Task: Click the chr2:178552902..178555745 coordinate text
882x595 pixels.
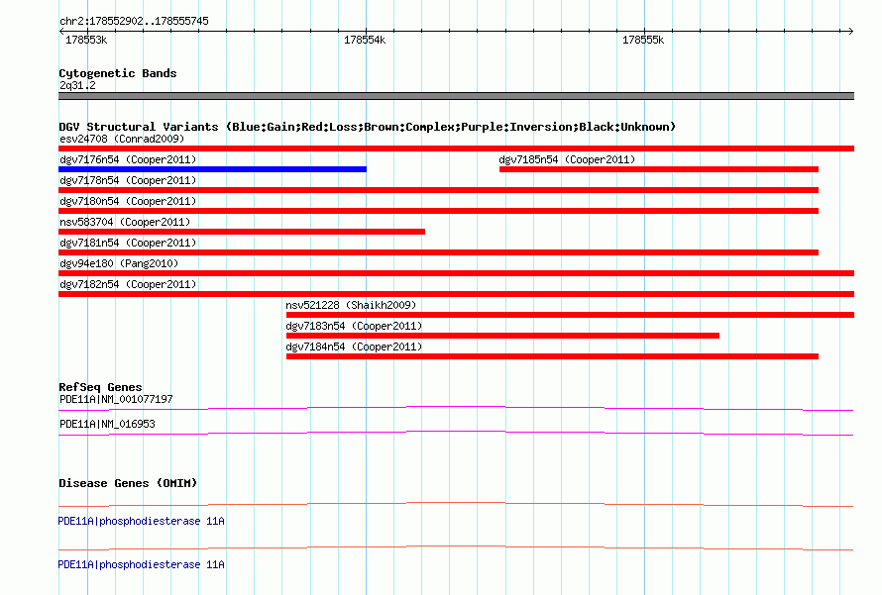Action: pyautogui.click(x=134, y=21)
